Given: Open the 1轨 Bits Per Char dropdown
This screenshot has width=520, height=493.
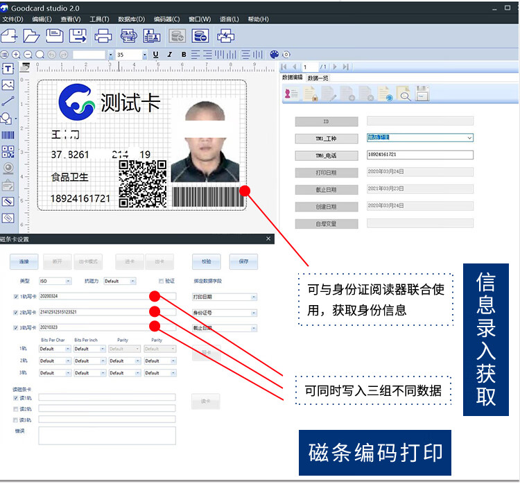Looking at the screenshot, I should pos(55,349).
